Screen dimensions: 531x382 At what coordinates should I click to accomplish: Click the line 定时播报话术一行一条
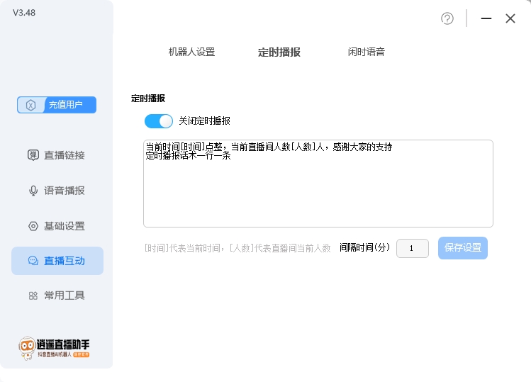[189, 156]
